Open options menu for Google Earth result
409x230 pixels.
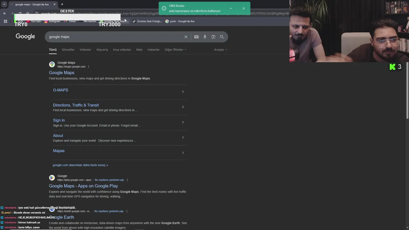click(127, 211)
